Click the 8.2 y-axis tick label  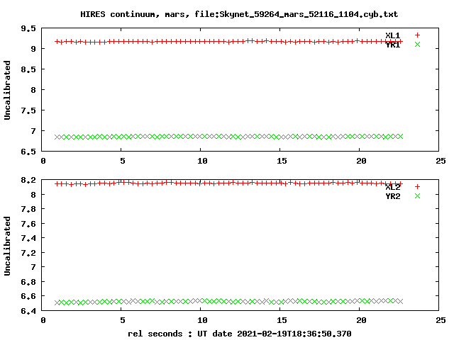coord(28,180)
